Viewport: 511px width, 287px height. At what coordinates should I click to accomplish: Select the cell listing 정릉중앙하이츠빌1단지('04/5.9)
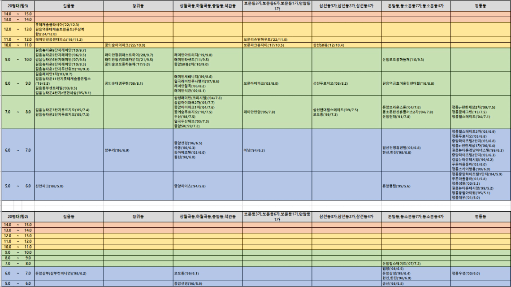pyautogui.click(x=481, y=186)
